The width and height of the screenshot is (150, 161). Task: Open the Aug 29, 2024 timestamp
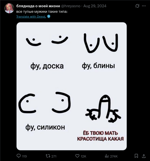pos(95,6)
